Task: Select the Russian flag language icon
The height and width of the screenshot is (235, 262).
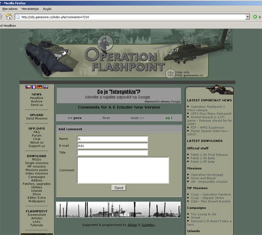Action: 45,87
